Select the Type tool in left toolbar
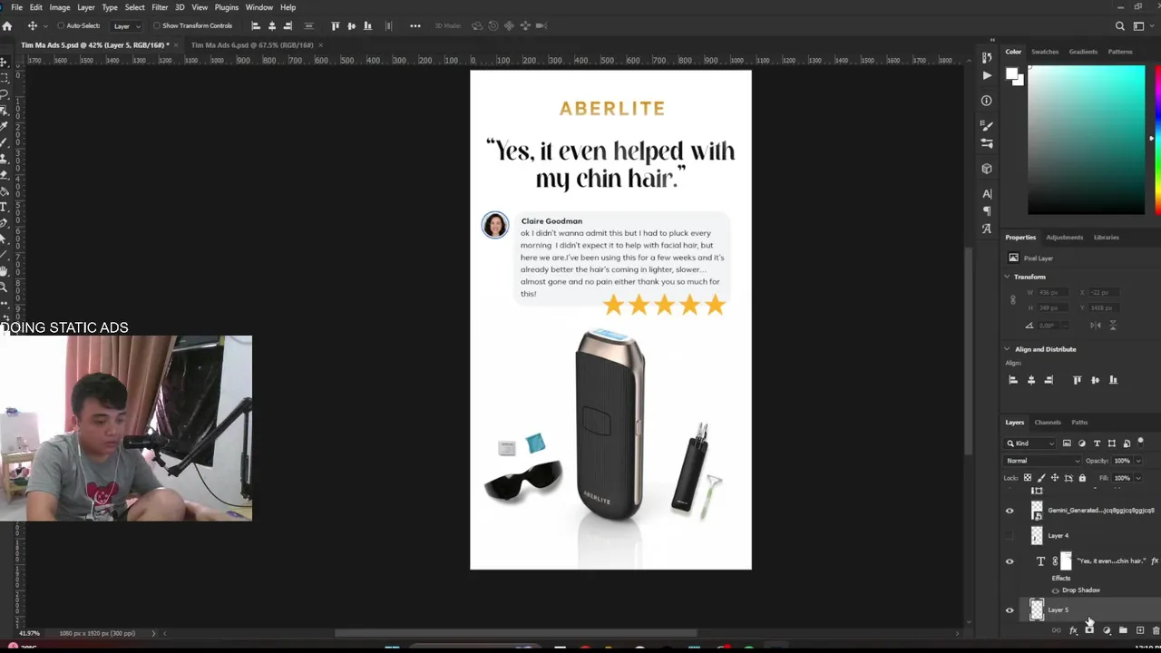Image resolution: width=1161 pixels, height=653 pixels. click(5, 207)
